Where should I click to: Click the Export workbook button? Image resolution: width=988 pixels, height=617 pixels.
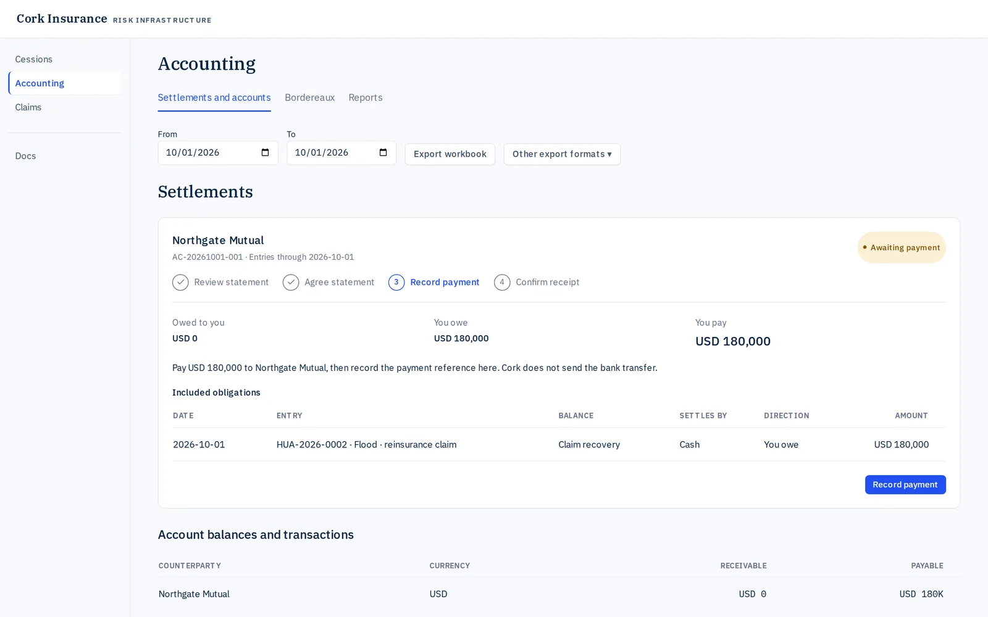[x=450, y=154]
